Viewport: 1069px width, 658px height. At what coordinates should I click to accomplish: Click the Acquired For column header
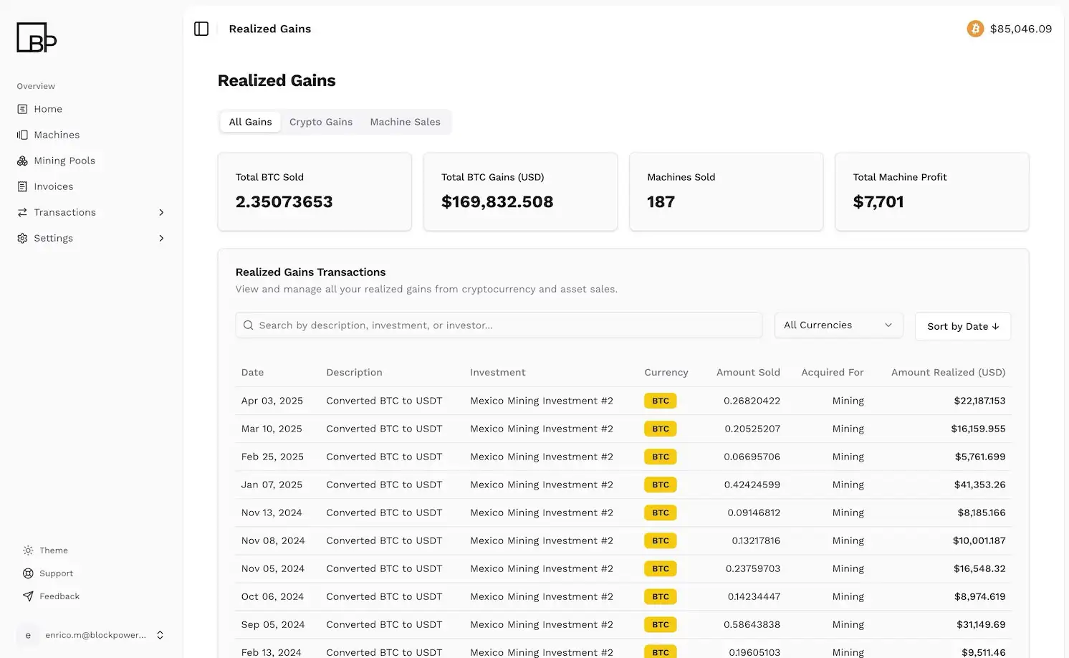(x=833, y=372)
